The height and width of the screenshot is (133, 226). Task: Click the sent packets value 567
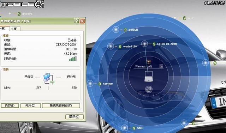click(x=38, y=87)
